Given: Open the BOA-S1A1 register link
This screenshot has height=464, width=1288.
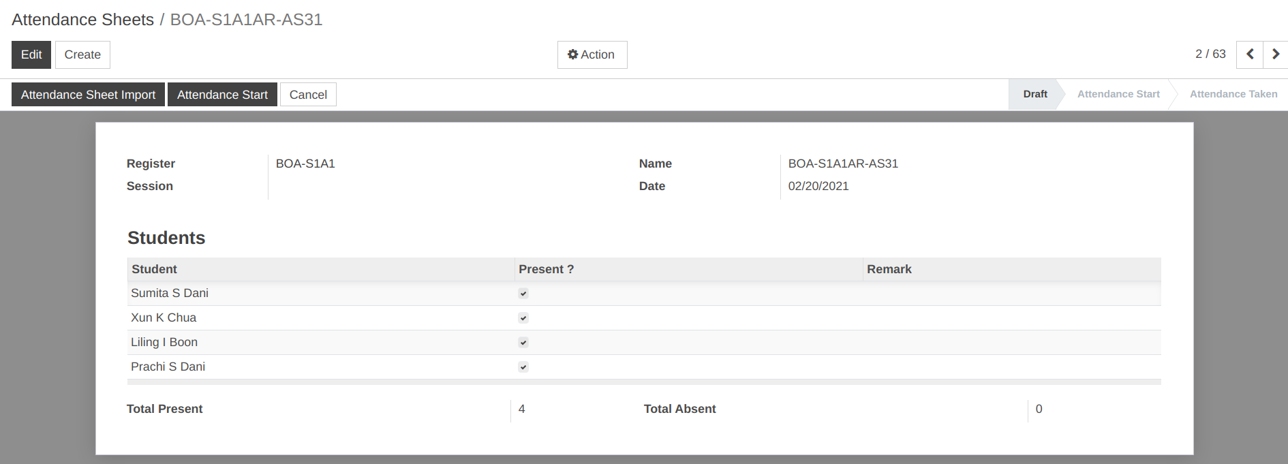Looking at the screenshot, I should (x=305, y=164).
